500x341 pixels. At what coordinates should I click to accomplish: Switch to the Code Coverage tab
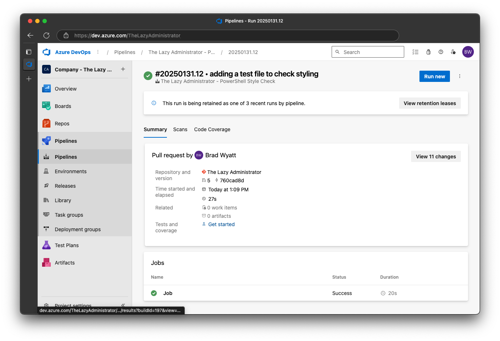[x=212, y=129]
